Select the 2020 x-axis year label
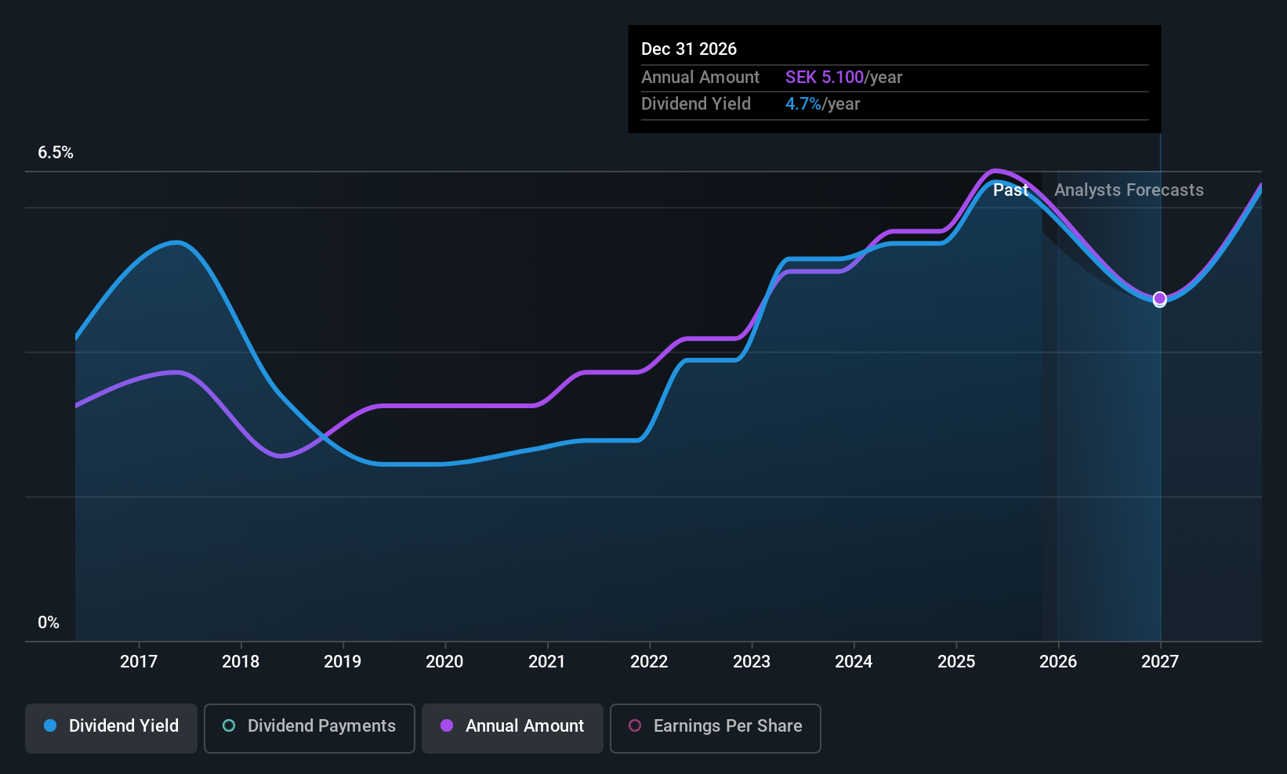The height and width of the screenshot is (774, 1287). pos(444,661)
